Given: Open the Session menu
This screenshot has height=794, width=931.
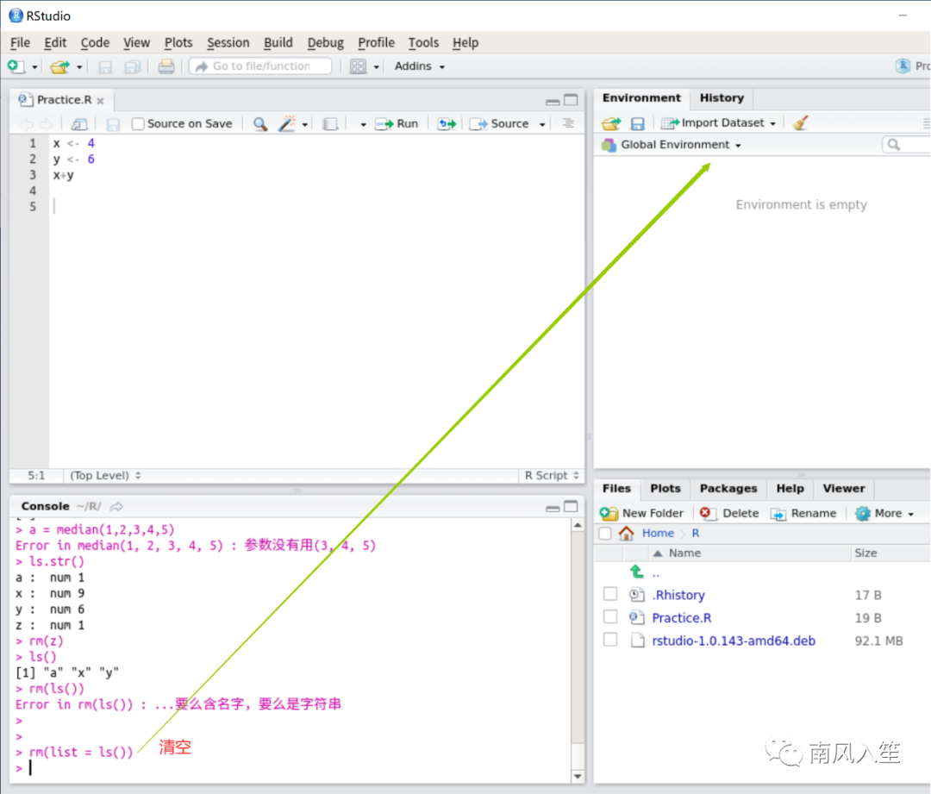Looking at the screenshot, I should 228,42.
